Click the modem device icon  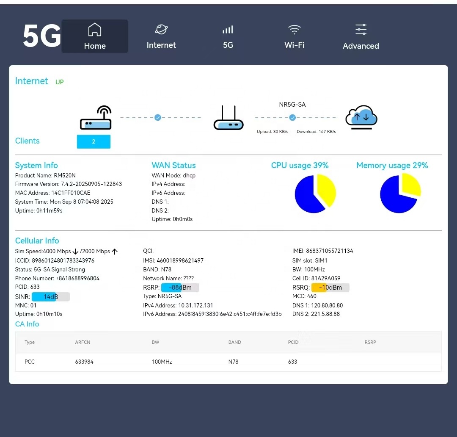[228, 118]
